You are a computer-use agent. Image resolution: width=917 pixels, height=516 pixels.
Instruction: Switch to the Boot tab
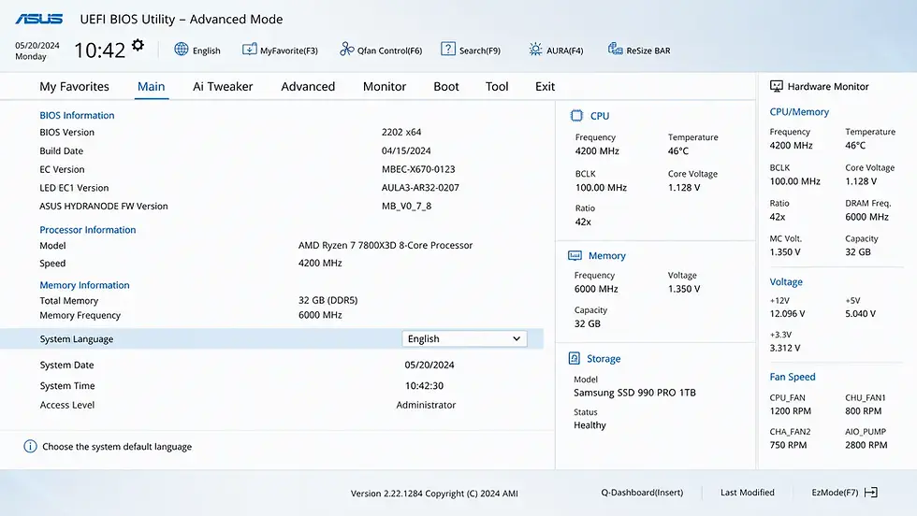446,87
